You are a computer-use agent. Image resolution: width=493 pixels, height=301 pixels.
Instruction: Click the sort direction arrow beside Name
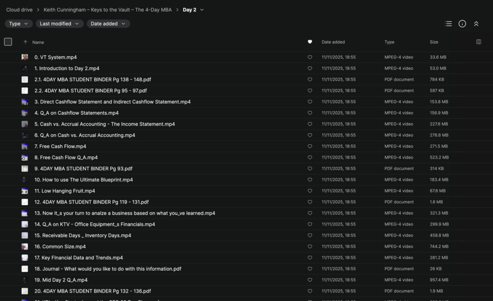tap(26, 42)
